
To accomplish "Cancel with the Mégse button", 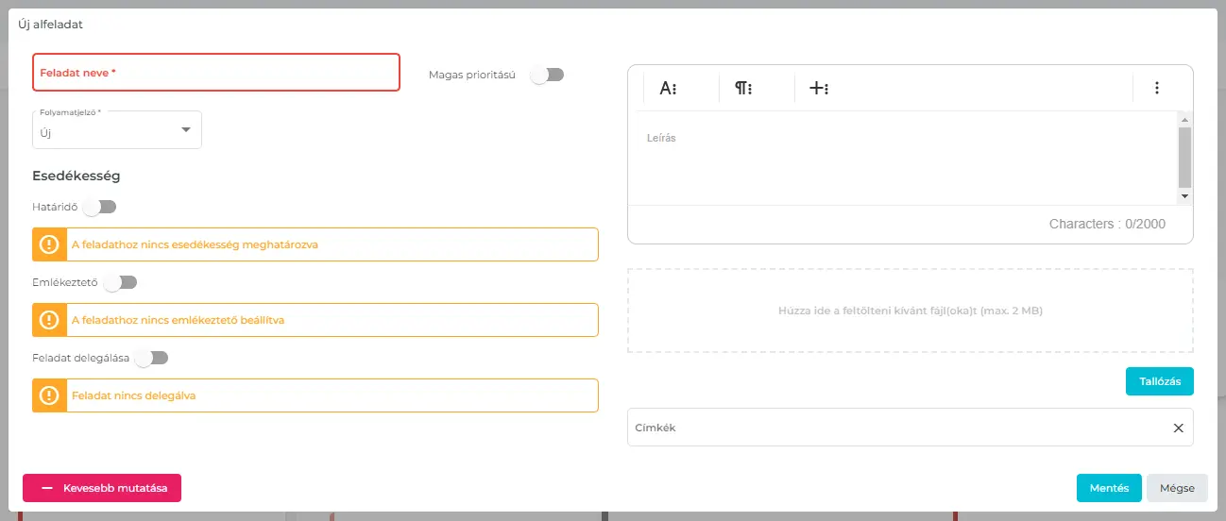I will [x=1177, y=488].
